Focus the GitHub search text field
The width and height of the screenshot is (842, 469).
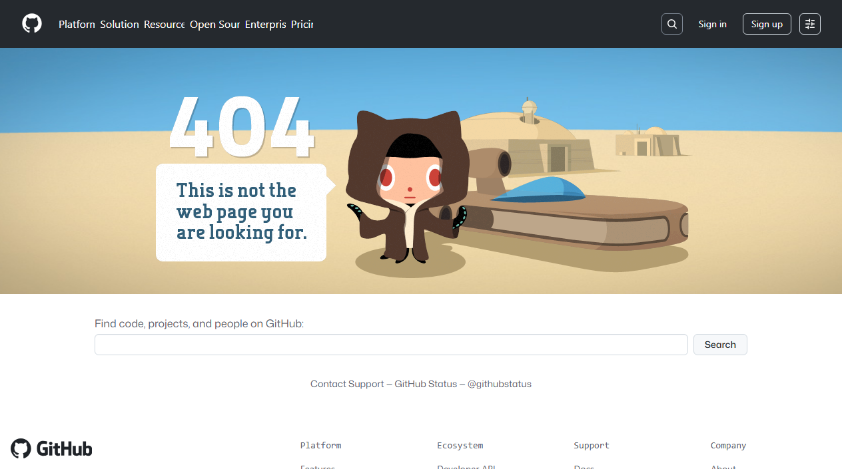(391, 345)
